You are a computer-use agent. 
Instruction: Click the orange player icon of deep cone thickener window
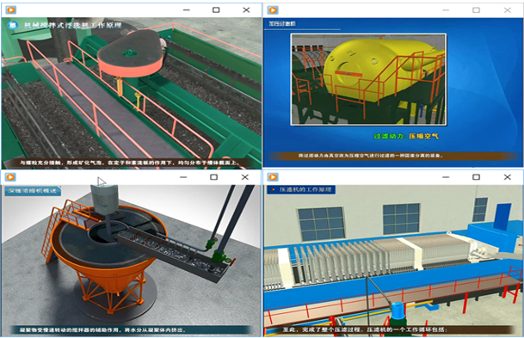10,177
